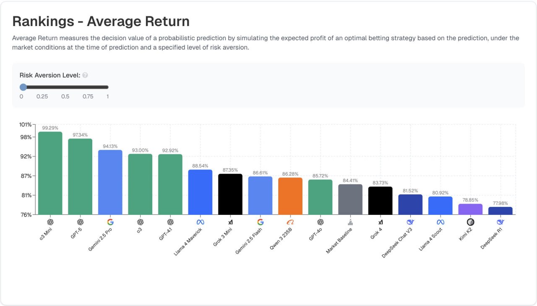The width and height of the screenshot is (537, 306).
Task: Click the purple Kimi K2 bar
Action: pos(470,209)
